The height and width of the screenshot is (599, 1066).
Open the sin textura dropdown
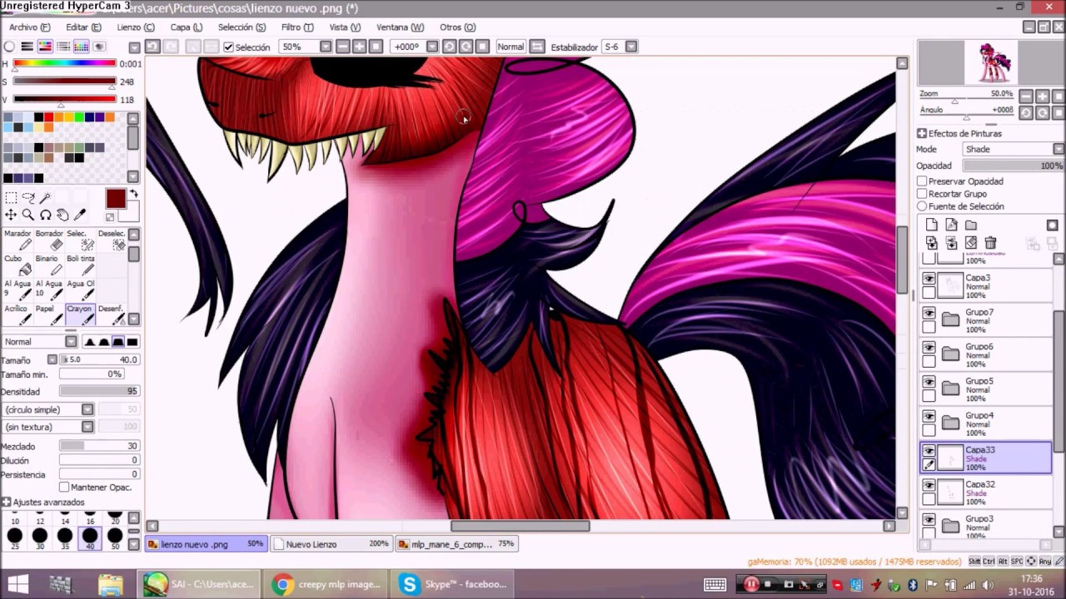pyautogui.click(x=87, y=427)
